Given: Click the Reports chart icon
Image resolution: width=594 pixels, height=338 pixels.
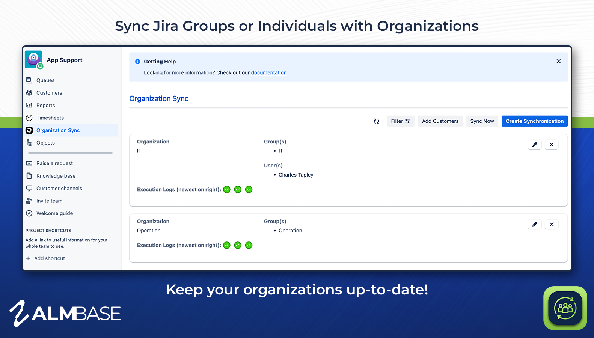Looking at the screenshot, I should 29,105.
